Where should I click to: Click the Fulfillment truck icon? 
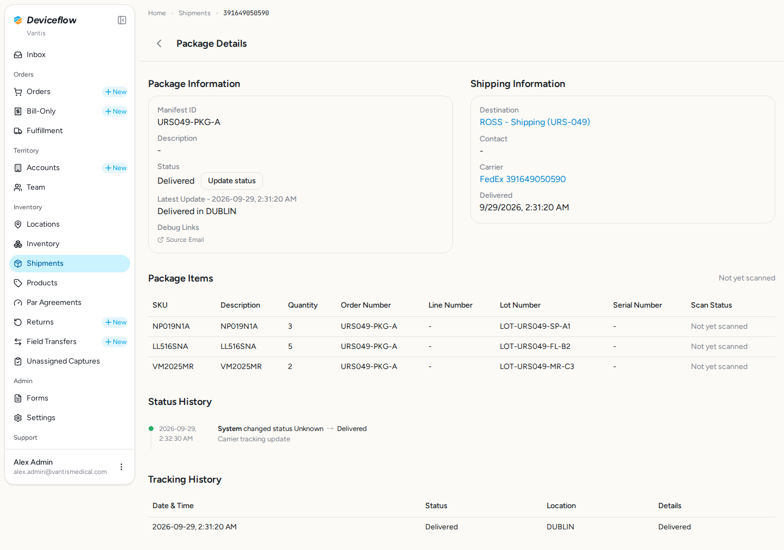click(18, 131)
